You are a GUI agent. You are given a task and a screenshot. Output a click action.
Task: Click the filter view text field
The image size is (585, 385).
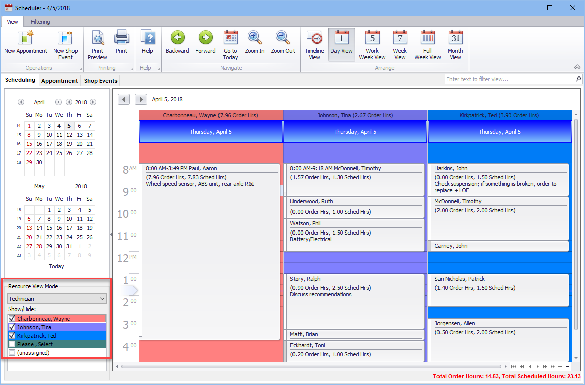tap(509, 79)
